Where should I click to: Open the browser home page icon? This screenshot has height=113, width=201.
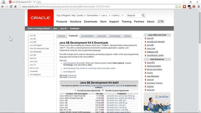coord(15,7)
